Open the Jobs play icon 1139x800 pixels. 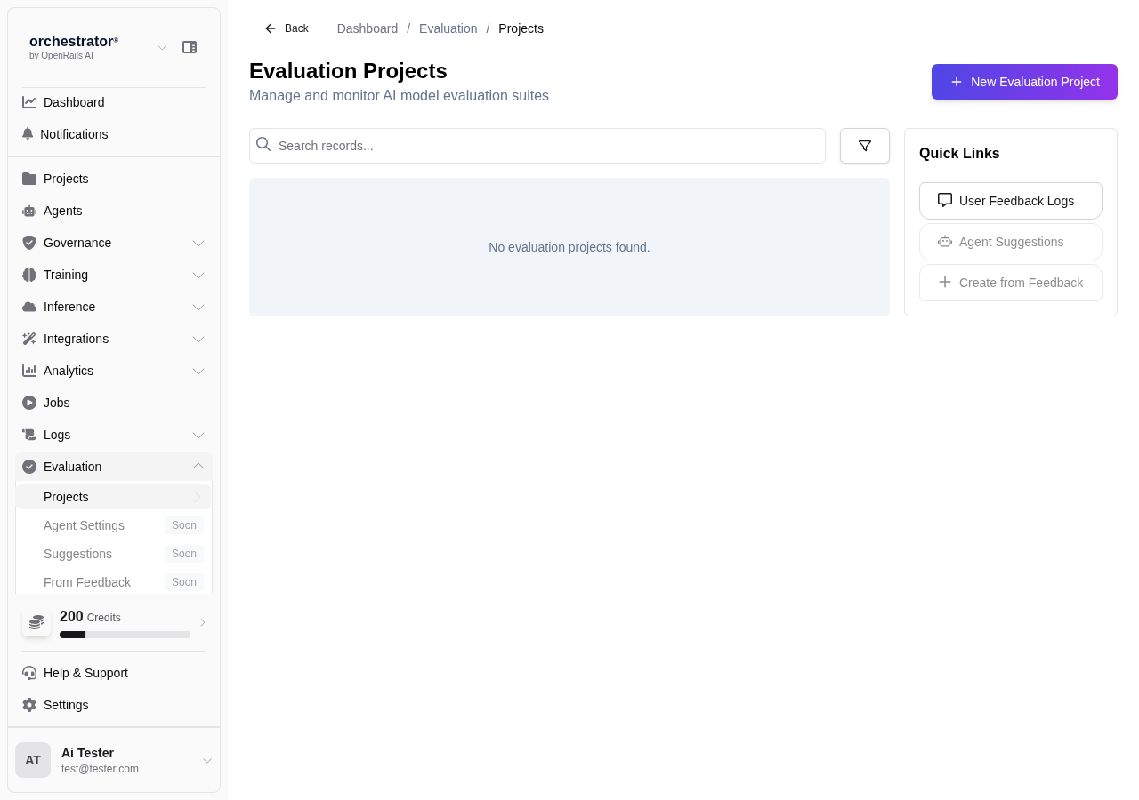[28, 403]
